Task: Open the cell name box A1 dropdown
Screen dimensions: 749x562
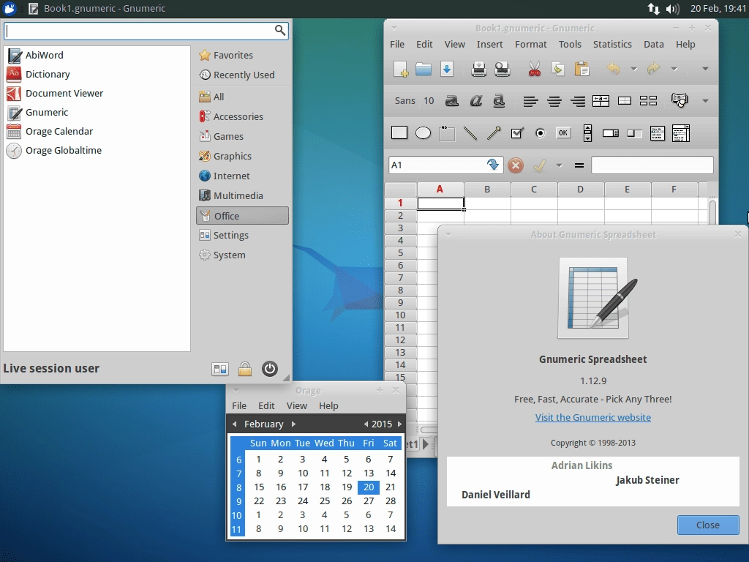Action: point(492,165)
